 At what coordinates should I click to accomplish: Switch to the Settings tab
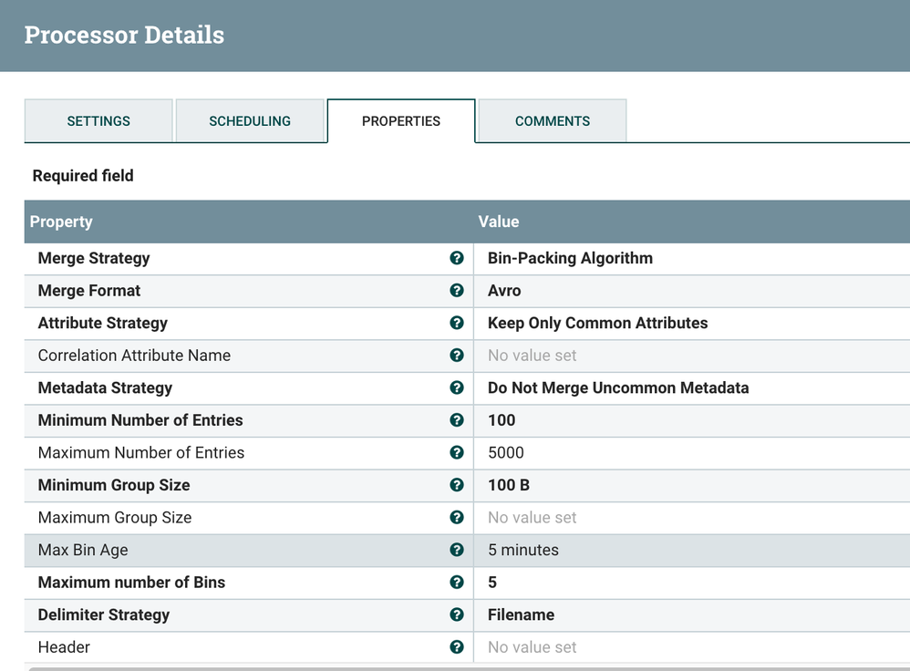pyautogui.click(x=98, y=121)
